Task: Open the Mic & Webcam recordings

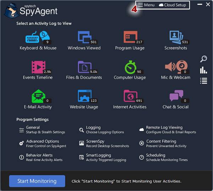Action: click(175, 67)
